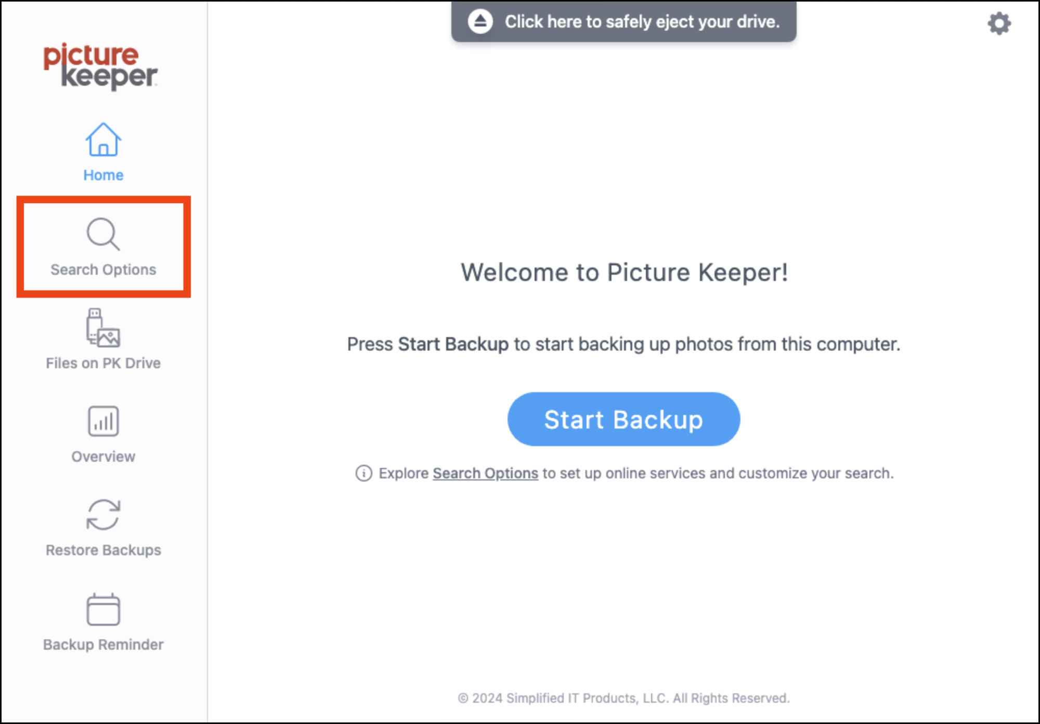Click the Backup Reminder sidebar label
Image resolution: width=1040 pixels, height=724 pixels.
click(103, 645)
